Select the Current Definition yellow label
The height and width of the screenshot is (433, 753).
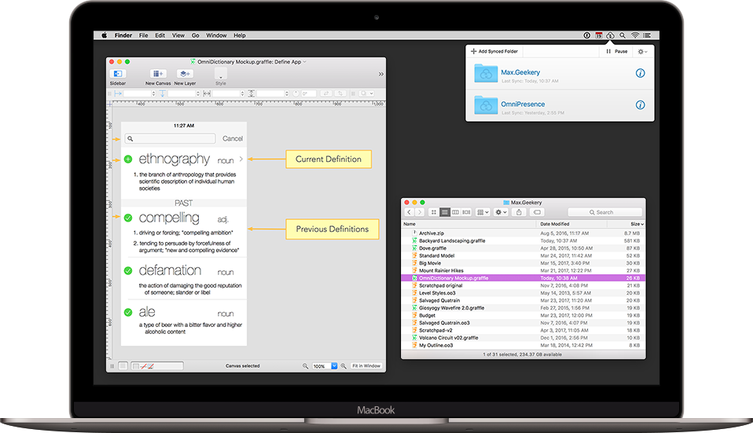(329, 159)
